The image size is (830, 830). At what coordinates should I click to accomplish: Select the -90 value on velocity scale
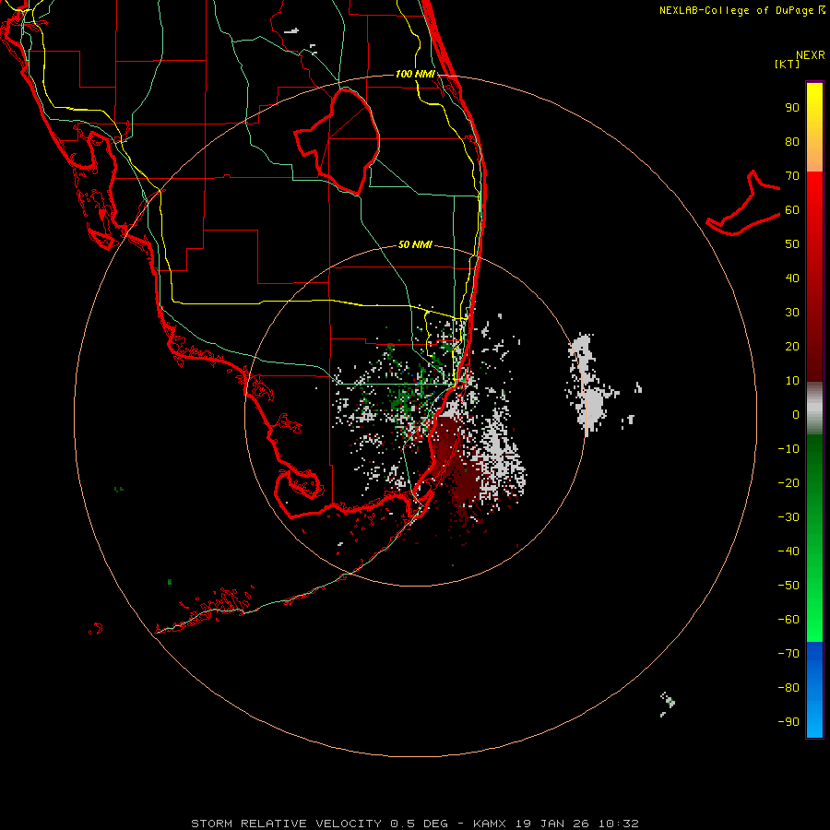(788, 722)
